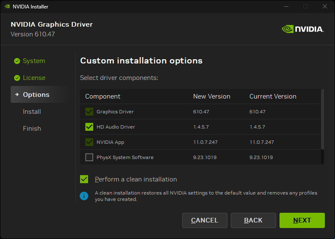Click the NVIDIA App label

110,142
